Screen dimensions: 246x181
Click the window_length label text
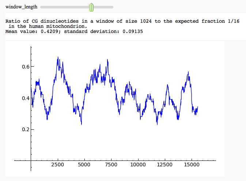[x=21, y=7]
